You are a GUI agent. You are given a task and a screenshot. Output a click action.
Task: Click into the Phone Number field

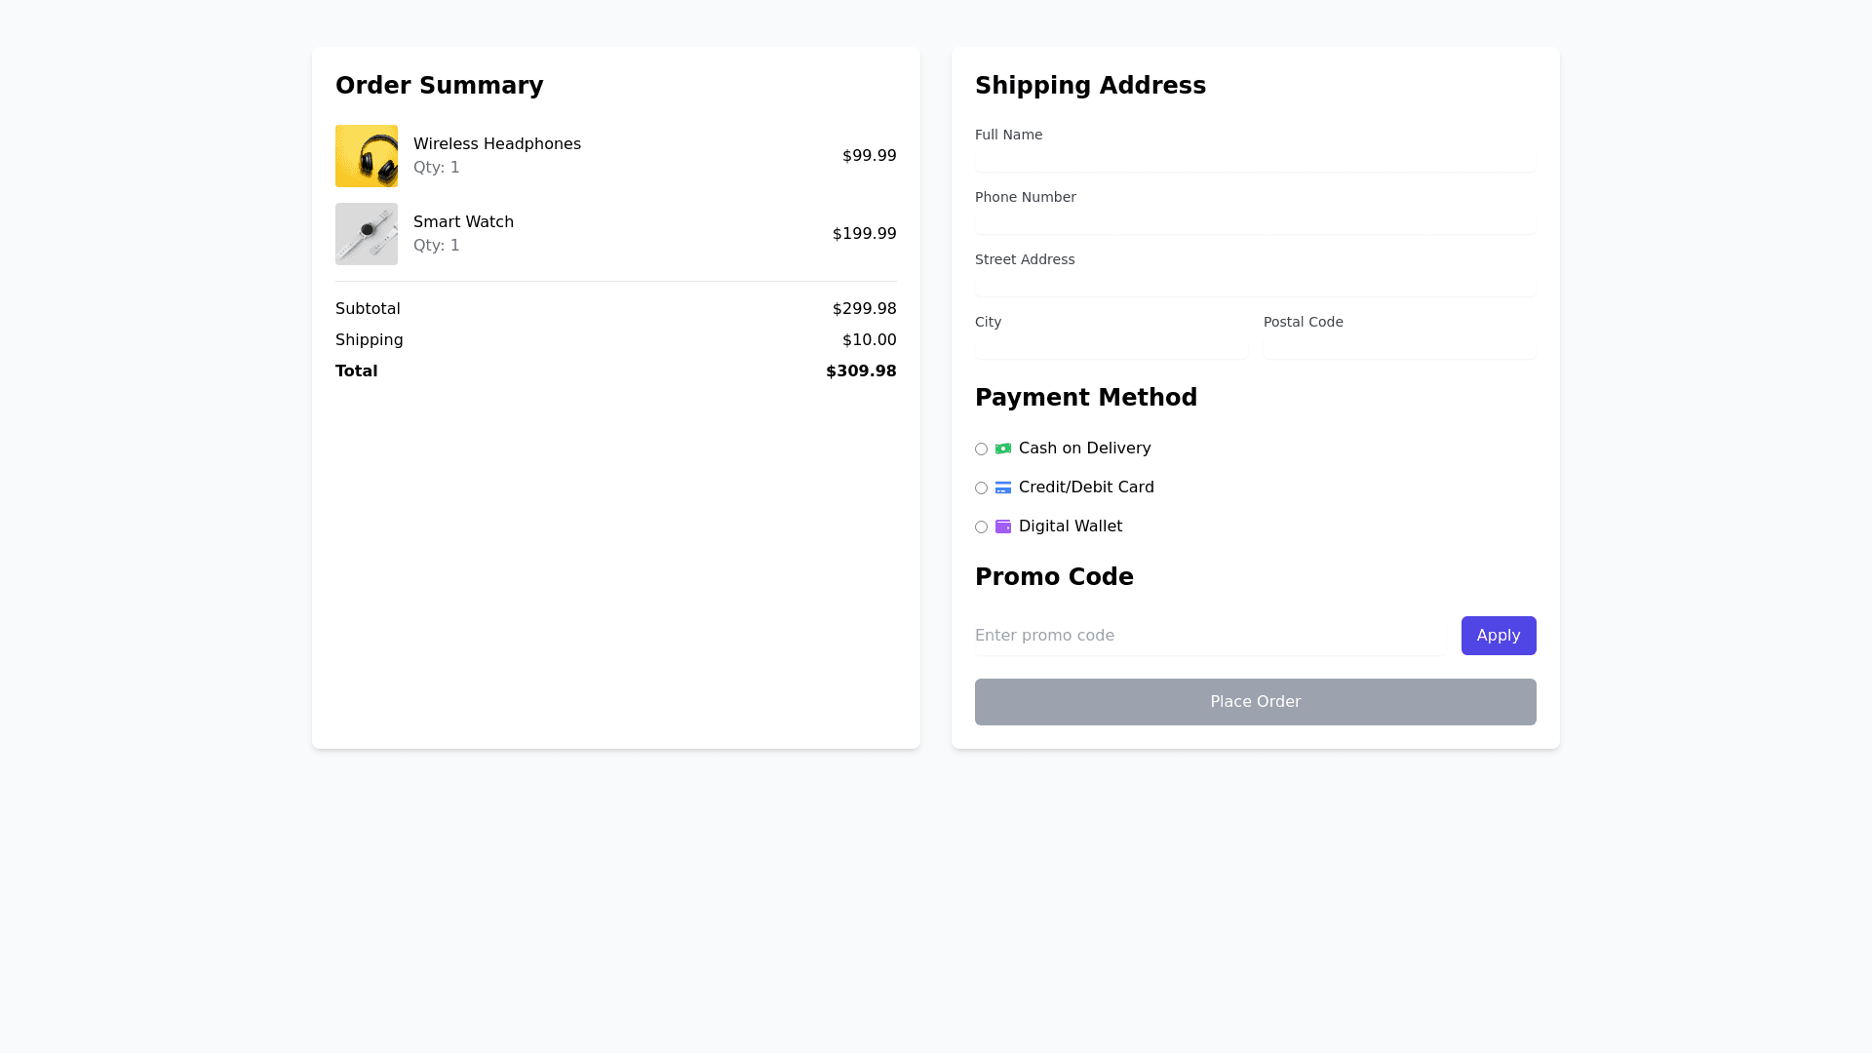click(1255, 223)
